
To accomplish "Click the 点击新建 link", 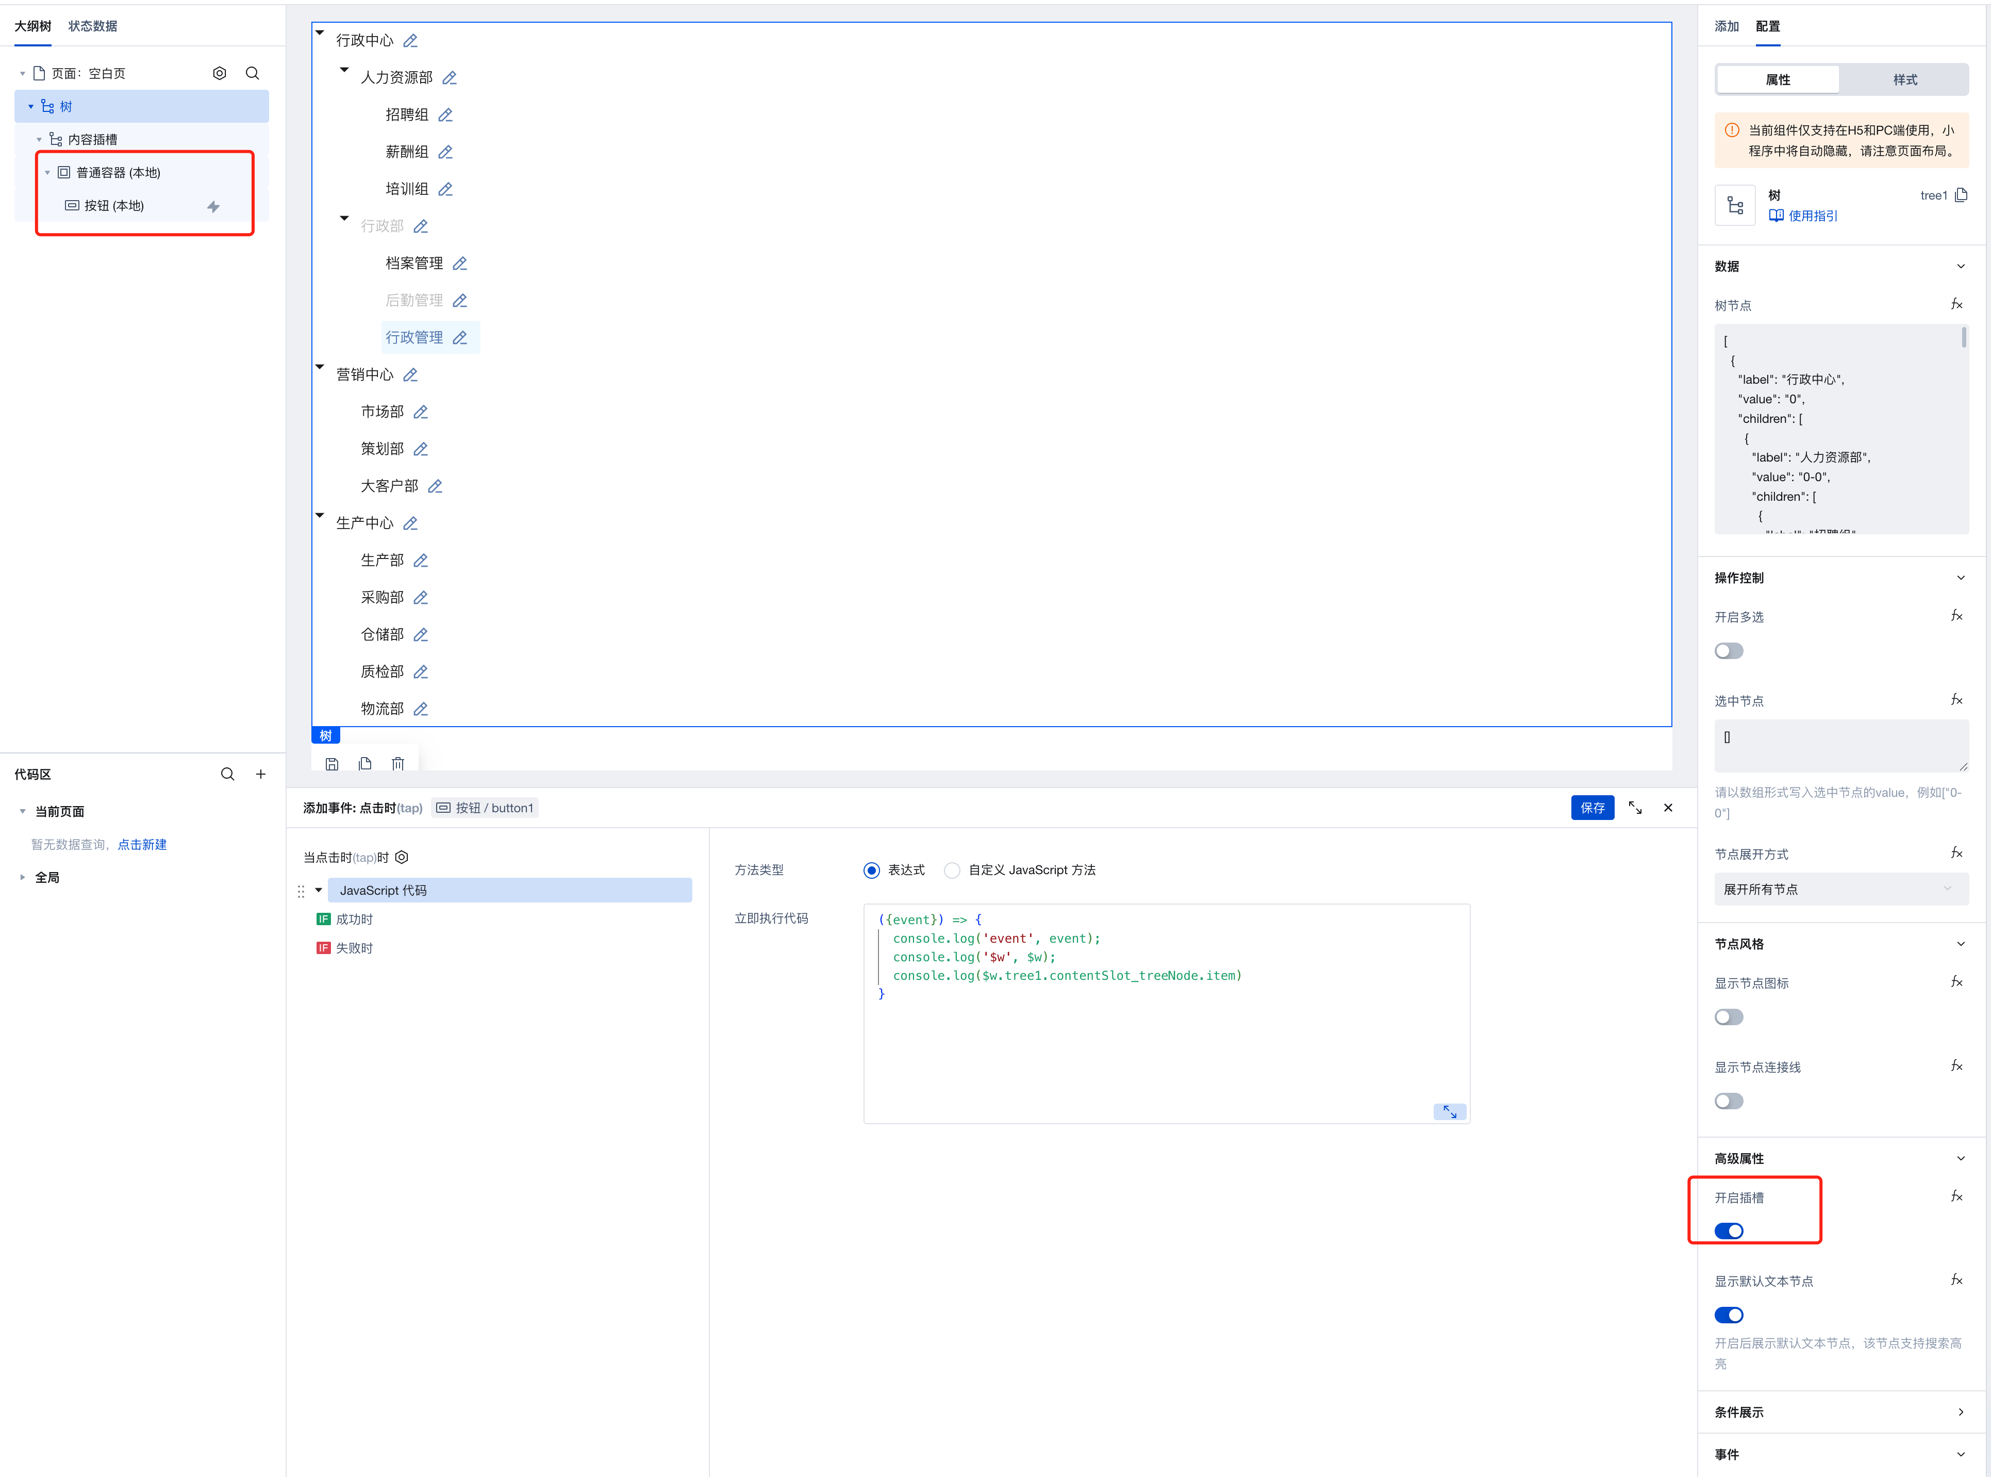I will [x=142, y=844].
